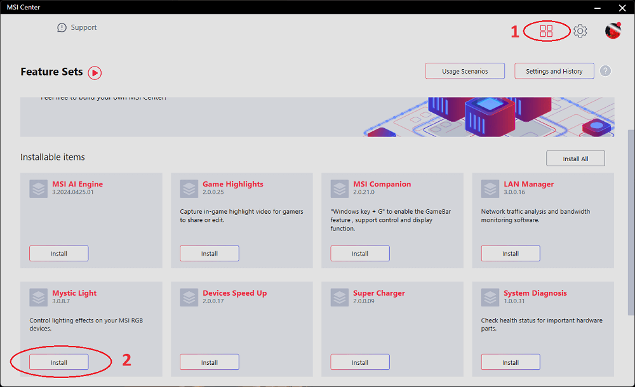Click version number 3.0.0.16

click(x=514, y=192)
